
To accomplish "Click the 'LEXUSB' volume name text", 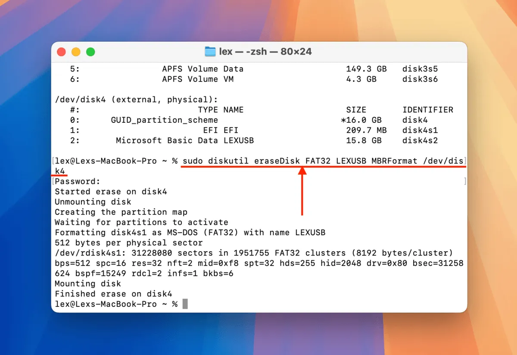I will [x=239, y=140].
